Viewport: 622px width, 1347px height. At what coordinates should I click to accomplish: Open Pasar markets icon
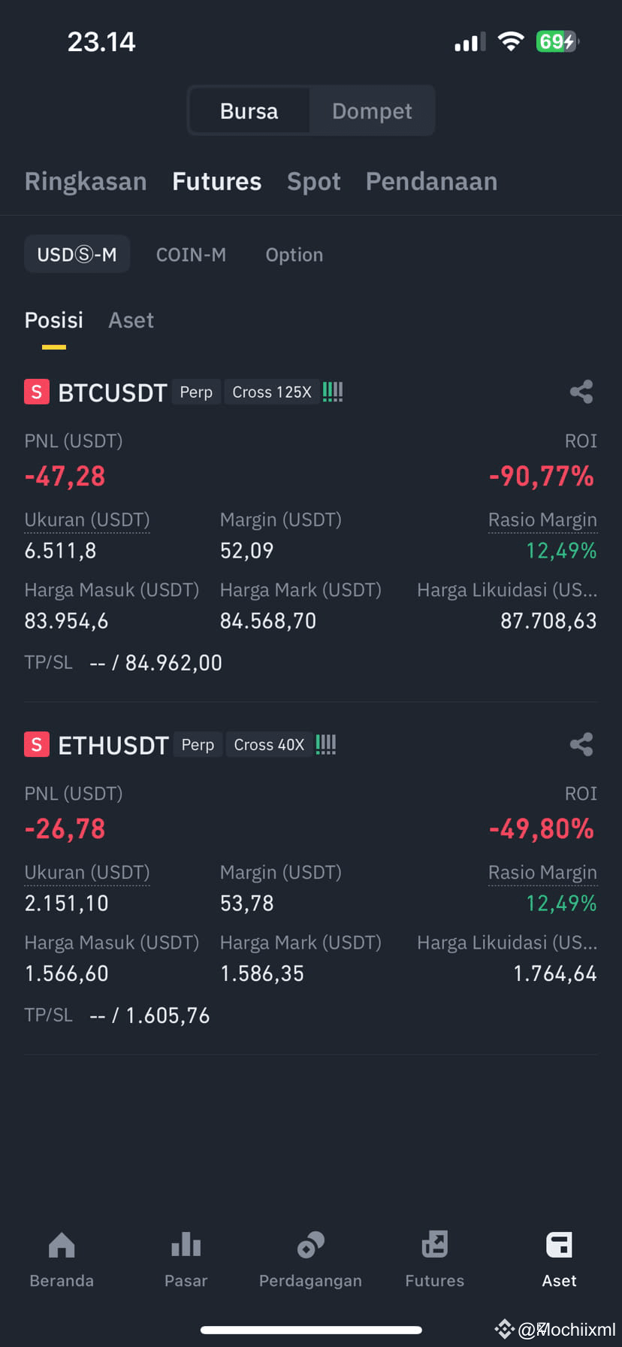tap(186, 1246)
